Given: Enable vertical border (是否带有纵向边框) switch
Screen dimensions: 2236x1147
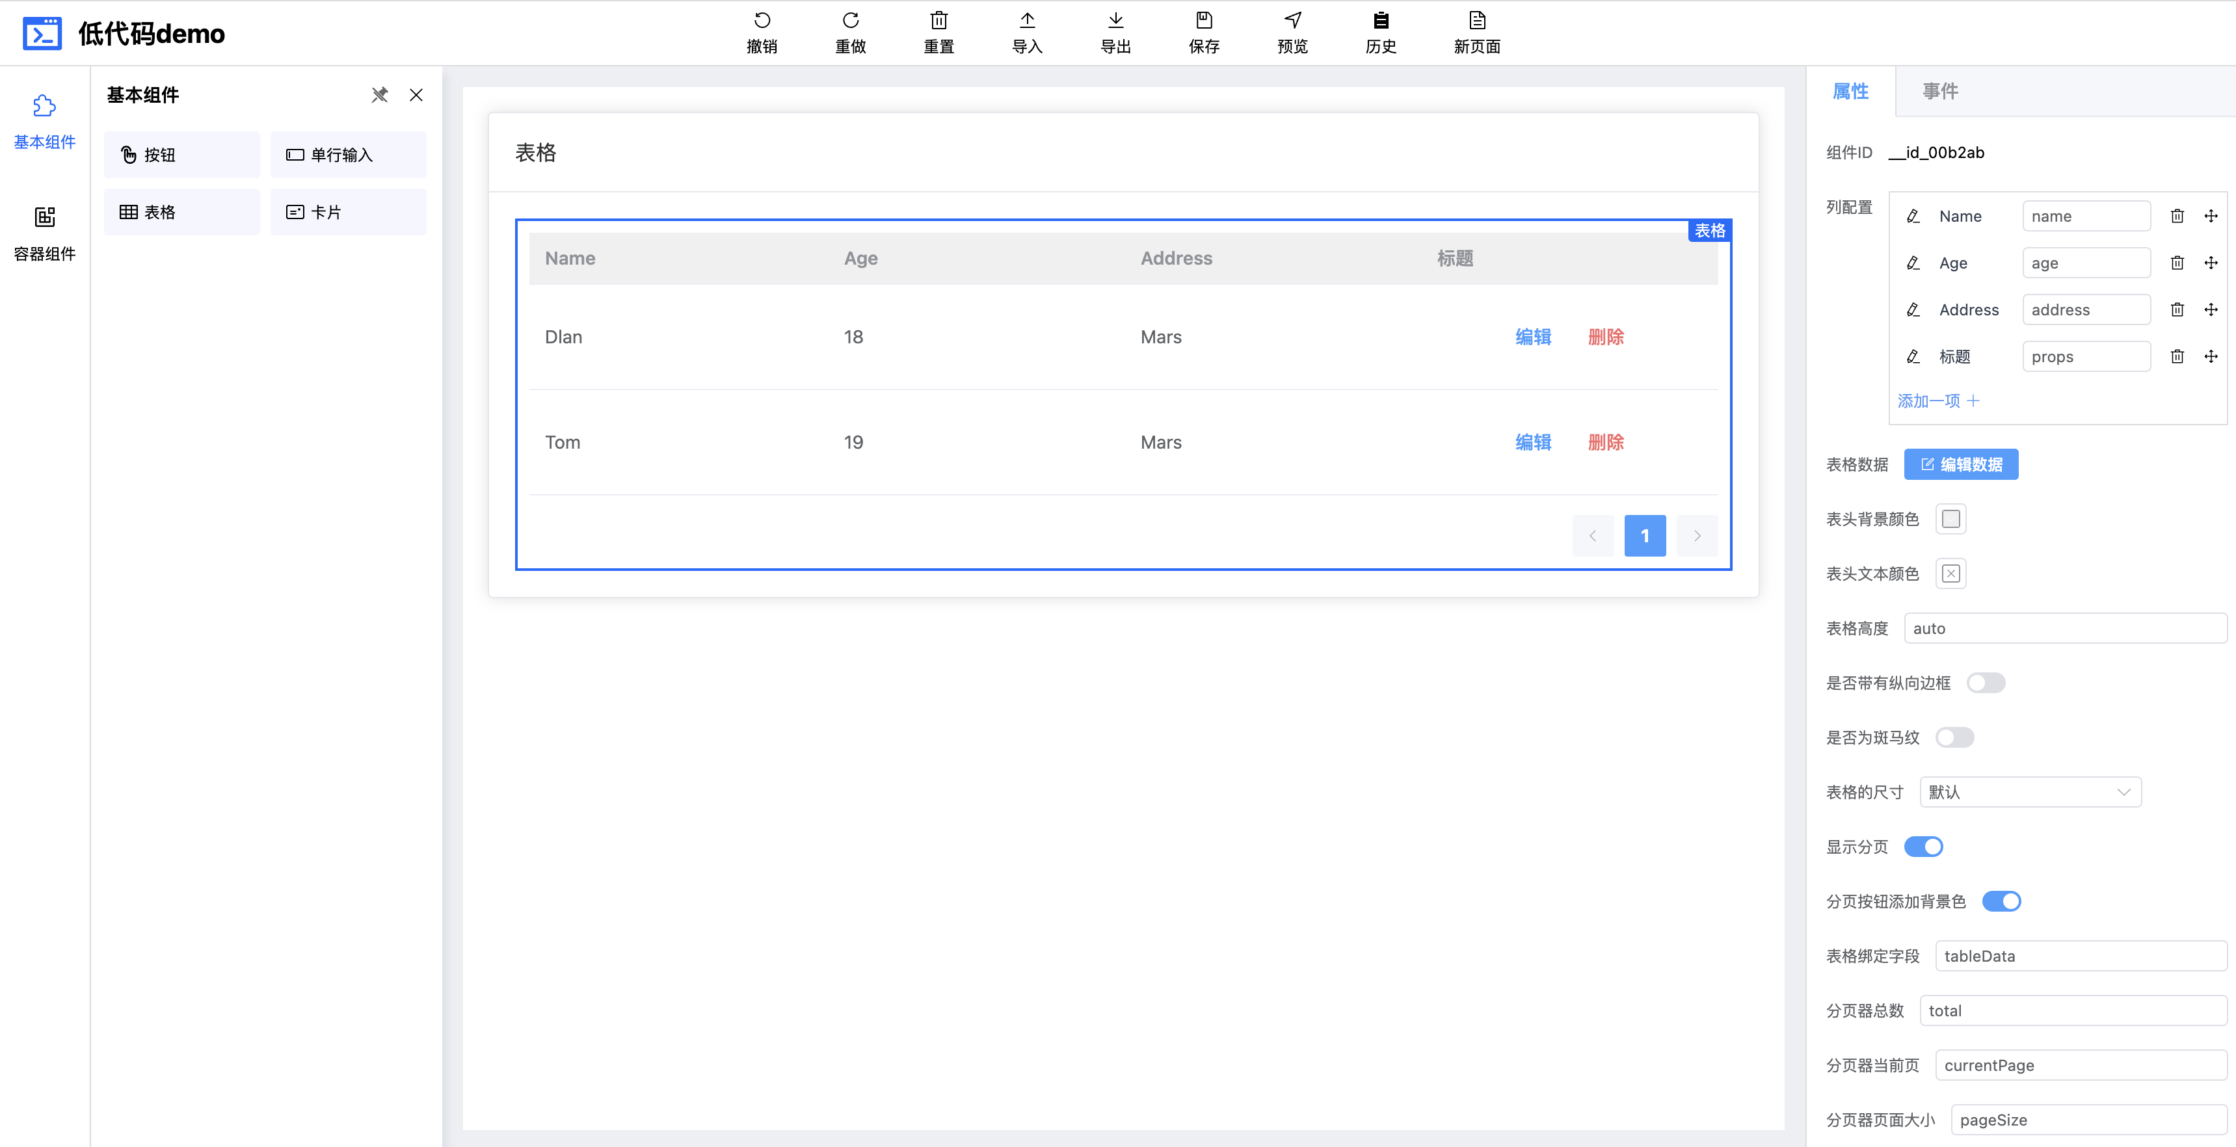Looking at the screenshot, I should (x=1985, y=683).
